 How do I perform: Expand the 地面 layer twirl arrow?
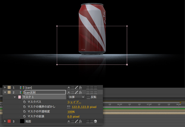point(5,121)
